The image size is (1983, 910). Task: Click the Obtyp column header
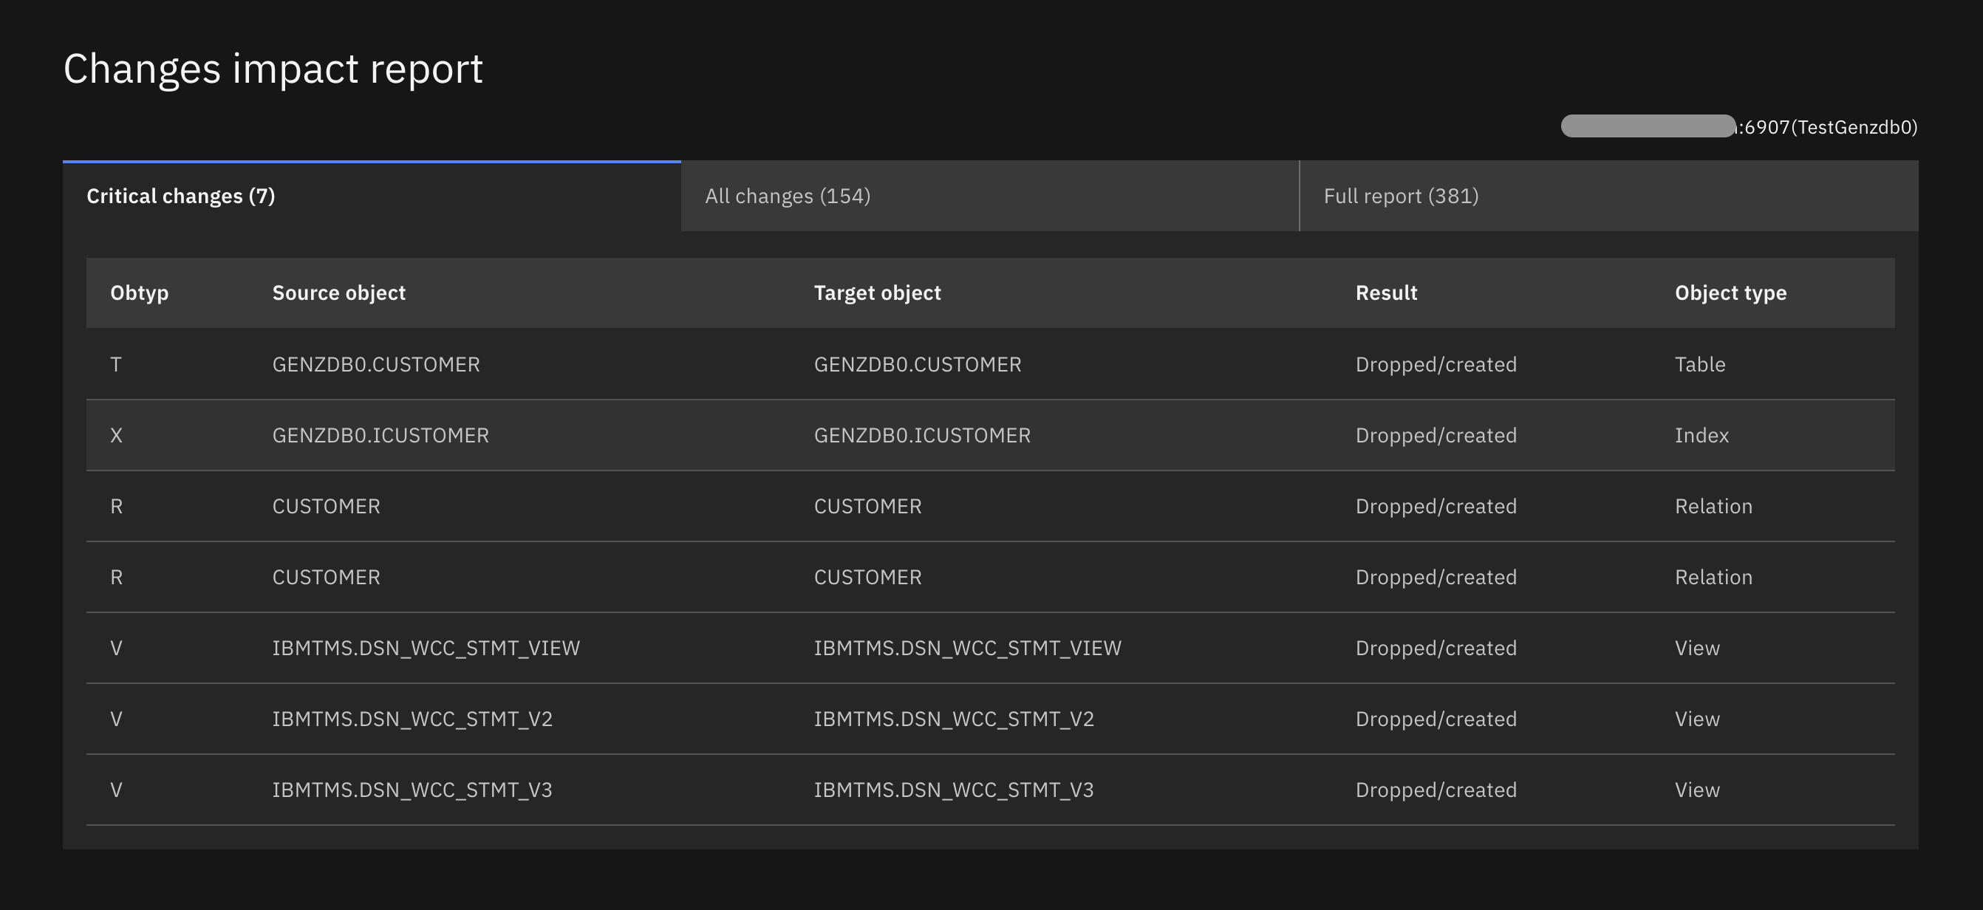click(x=140, y=293)
